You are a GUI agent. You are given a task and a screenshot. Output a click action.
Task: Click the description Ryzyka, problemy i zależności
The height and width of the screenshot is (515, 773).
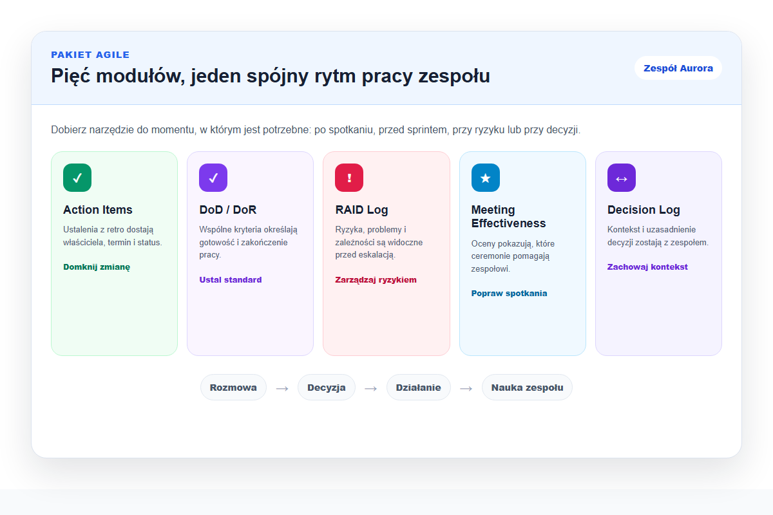point(379,242)
